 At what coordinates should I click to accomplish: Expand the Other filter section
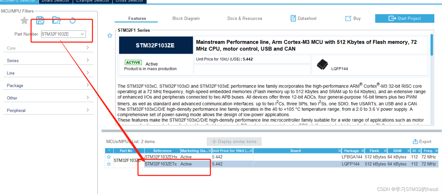(x=48, y=98)
